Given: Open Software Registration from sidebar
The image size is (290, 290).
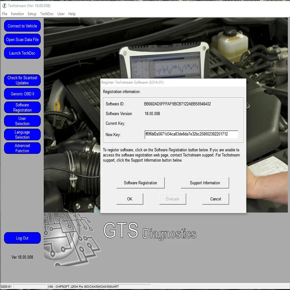Looking at the screenshot, I should pyautogui.click(x=22, y=107).
